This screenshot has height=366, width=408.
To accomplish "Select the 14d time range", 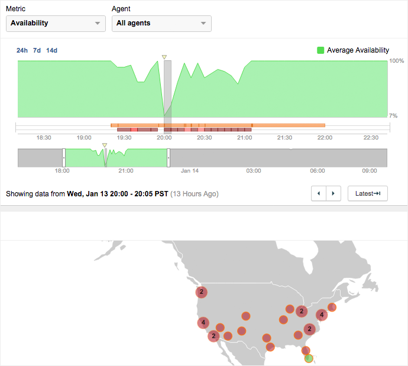I will tap(52, 50).
